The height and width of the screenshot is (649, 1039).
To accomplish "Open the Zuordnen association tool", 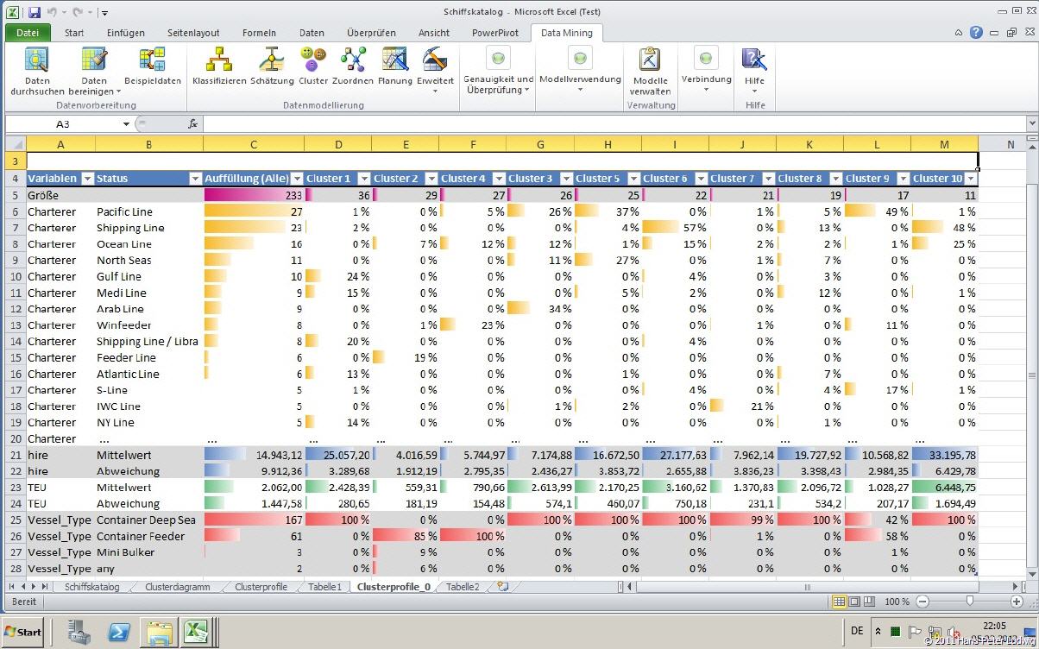I will [x=353, y=67].
